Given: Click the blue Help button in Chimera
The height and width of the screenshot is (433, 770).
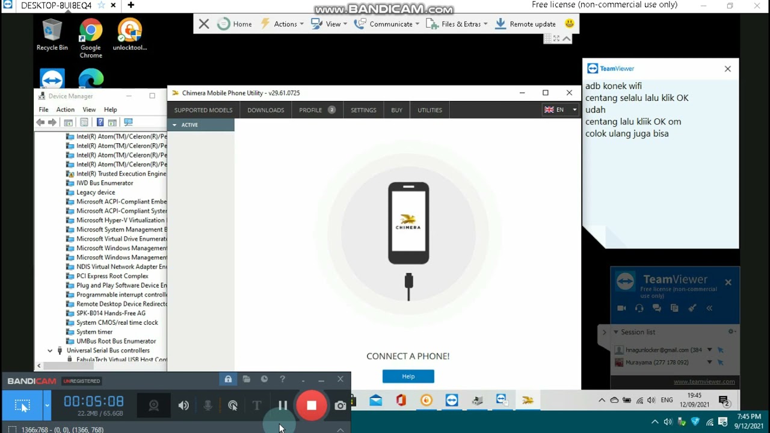Looking at the screenshot, I should pyautogui.click(x=408, y=376).
